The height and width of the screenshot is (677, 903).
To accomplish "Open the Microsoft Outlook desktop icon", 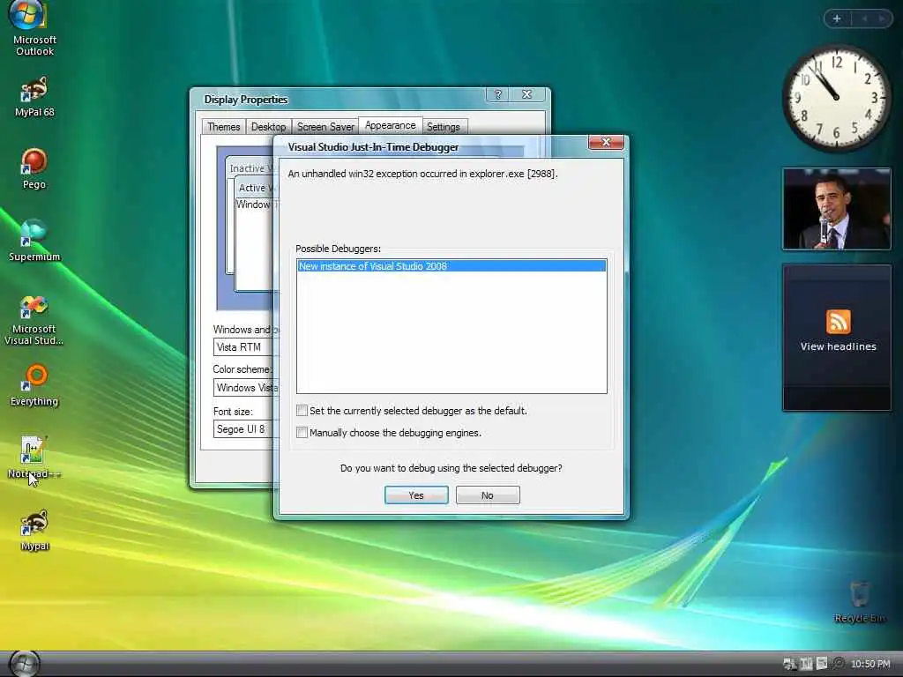I will [34, 29].
